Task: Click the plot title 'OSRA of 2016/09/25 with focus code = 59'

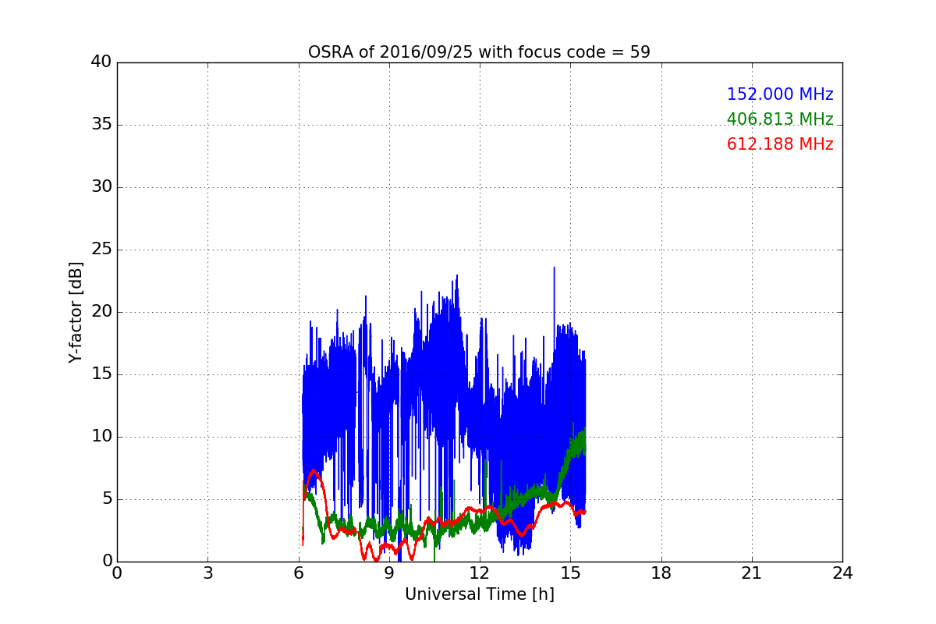Action: pos(479,52)
